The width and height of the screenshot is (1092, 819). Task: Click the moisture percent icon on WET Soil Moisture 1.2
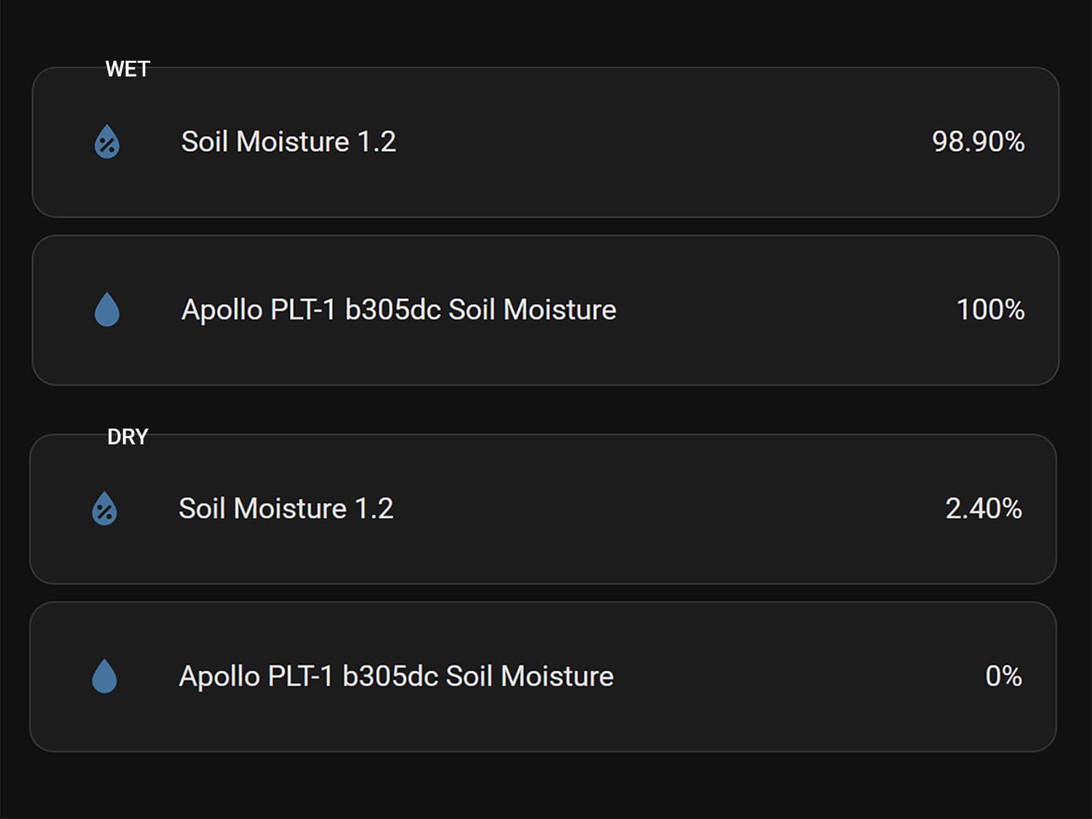click(106, 141)
